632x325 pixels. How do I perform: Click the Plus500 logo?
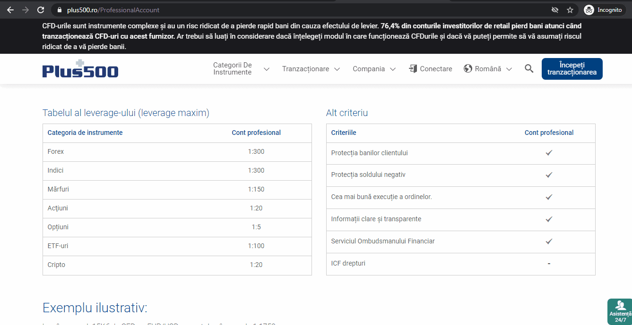pos(80,69)
